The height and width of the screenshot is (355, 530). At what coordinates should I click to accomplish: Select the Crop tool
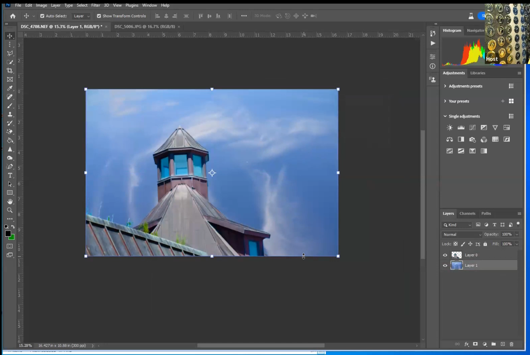(x=10, y=71)
